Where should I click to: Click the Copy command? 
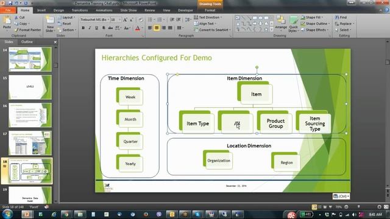pyautogui.click(x=21, y=24)
